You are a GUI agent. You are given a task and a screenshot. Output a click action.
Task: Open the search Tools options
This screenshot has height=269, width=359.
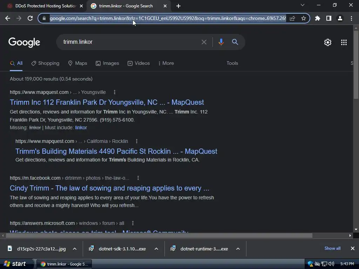232,63
